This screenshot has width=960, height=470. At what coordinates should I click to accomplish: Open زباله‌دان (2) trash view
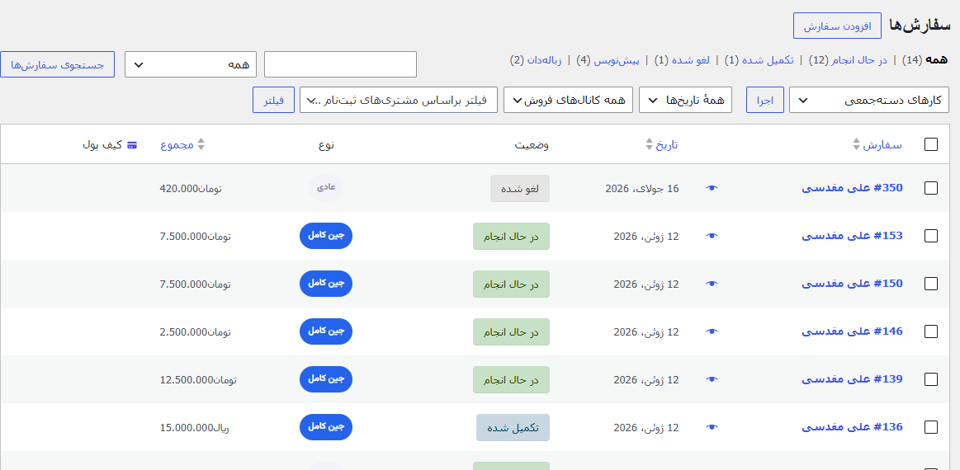[x=536, y=60]
